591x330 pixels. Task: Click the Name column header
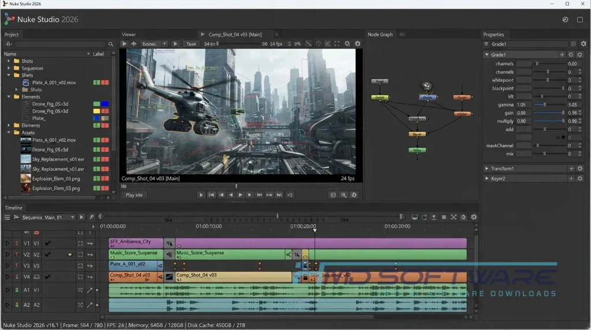[10, 54]
